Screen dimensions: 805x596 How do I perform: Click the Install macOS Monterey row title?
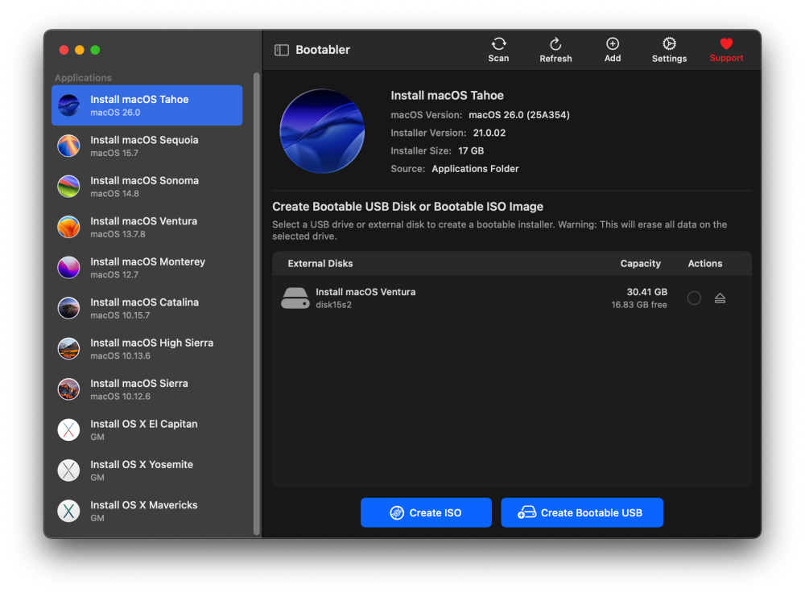pos(148,261)
